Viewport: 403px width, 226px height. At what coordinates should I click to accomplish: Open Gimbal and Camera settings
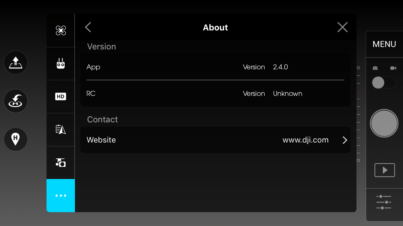pyautogui.click(x=60, y=162)
